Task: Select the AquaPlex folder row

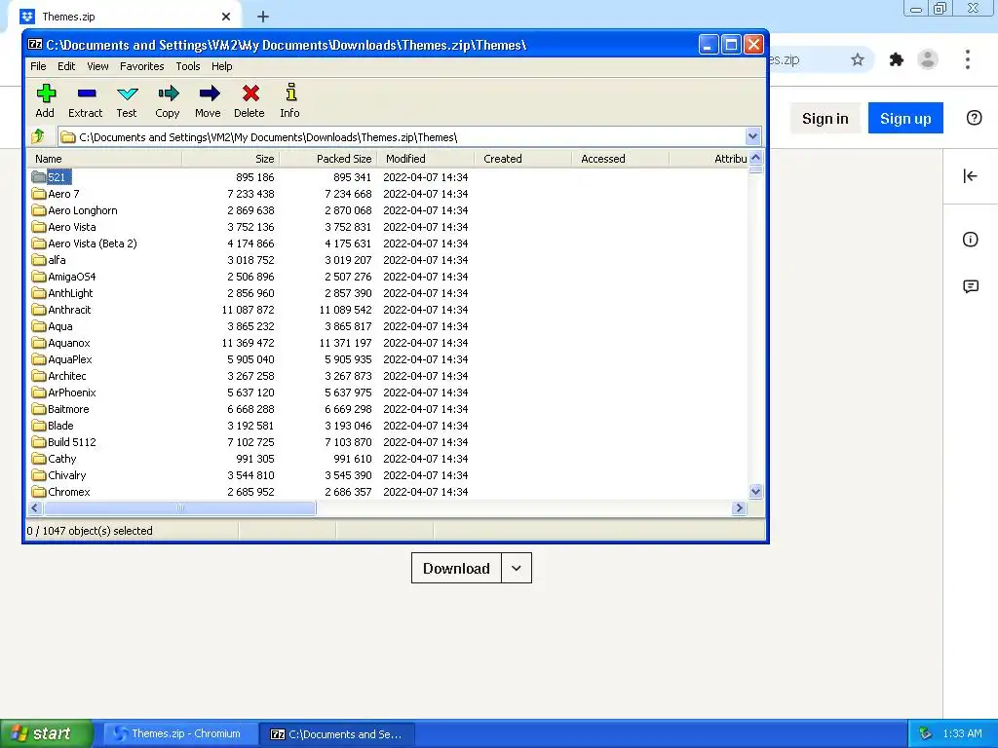Action: [x=388, y=358]
